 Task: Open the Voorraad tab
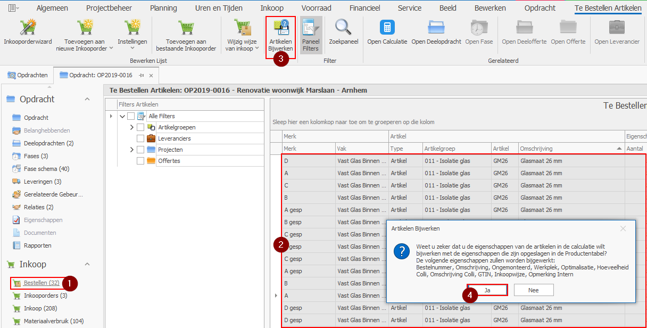[x=317, y=8]
